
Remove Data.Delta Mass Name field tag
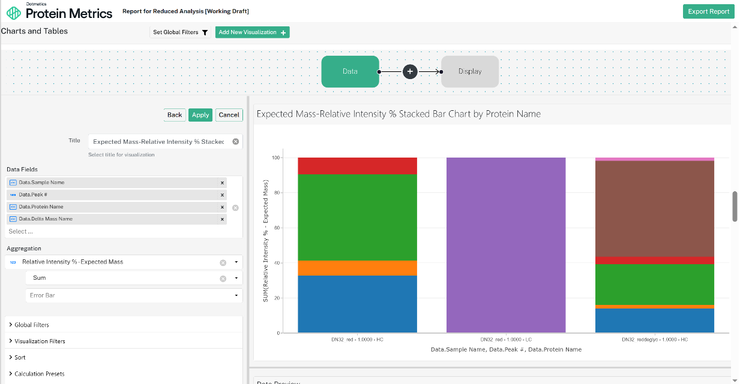click(222, 219)
